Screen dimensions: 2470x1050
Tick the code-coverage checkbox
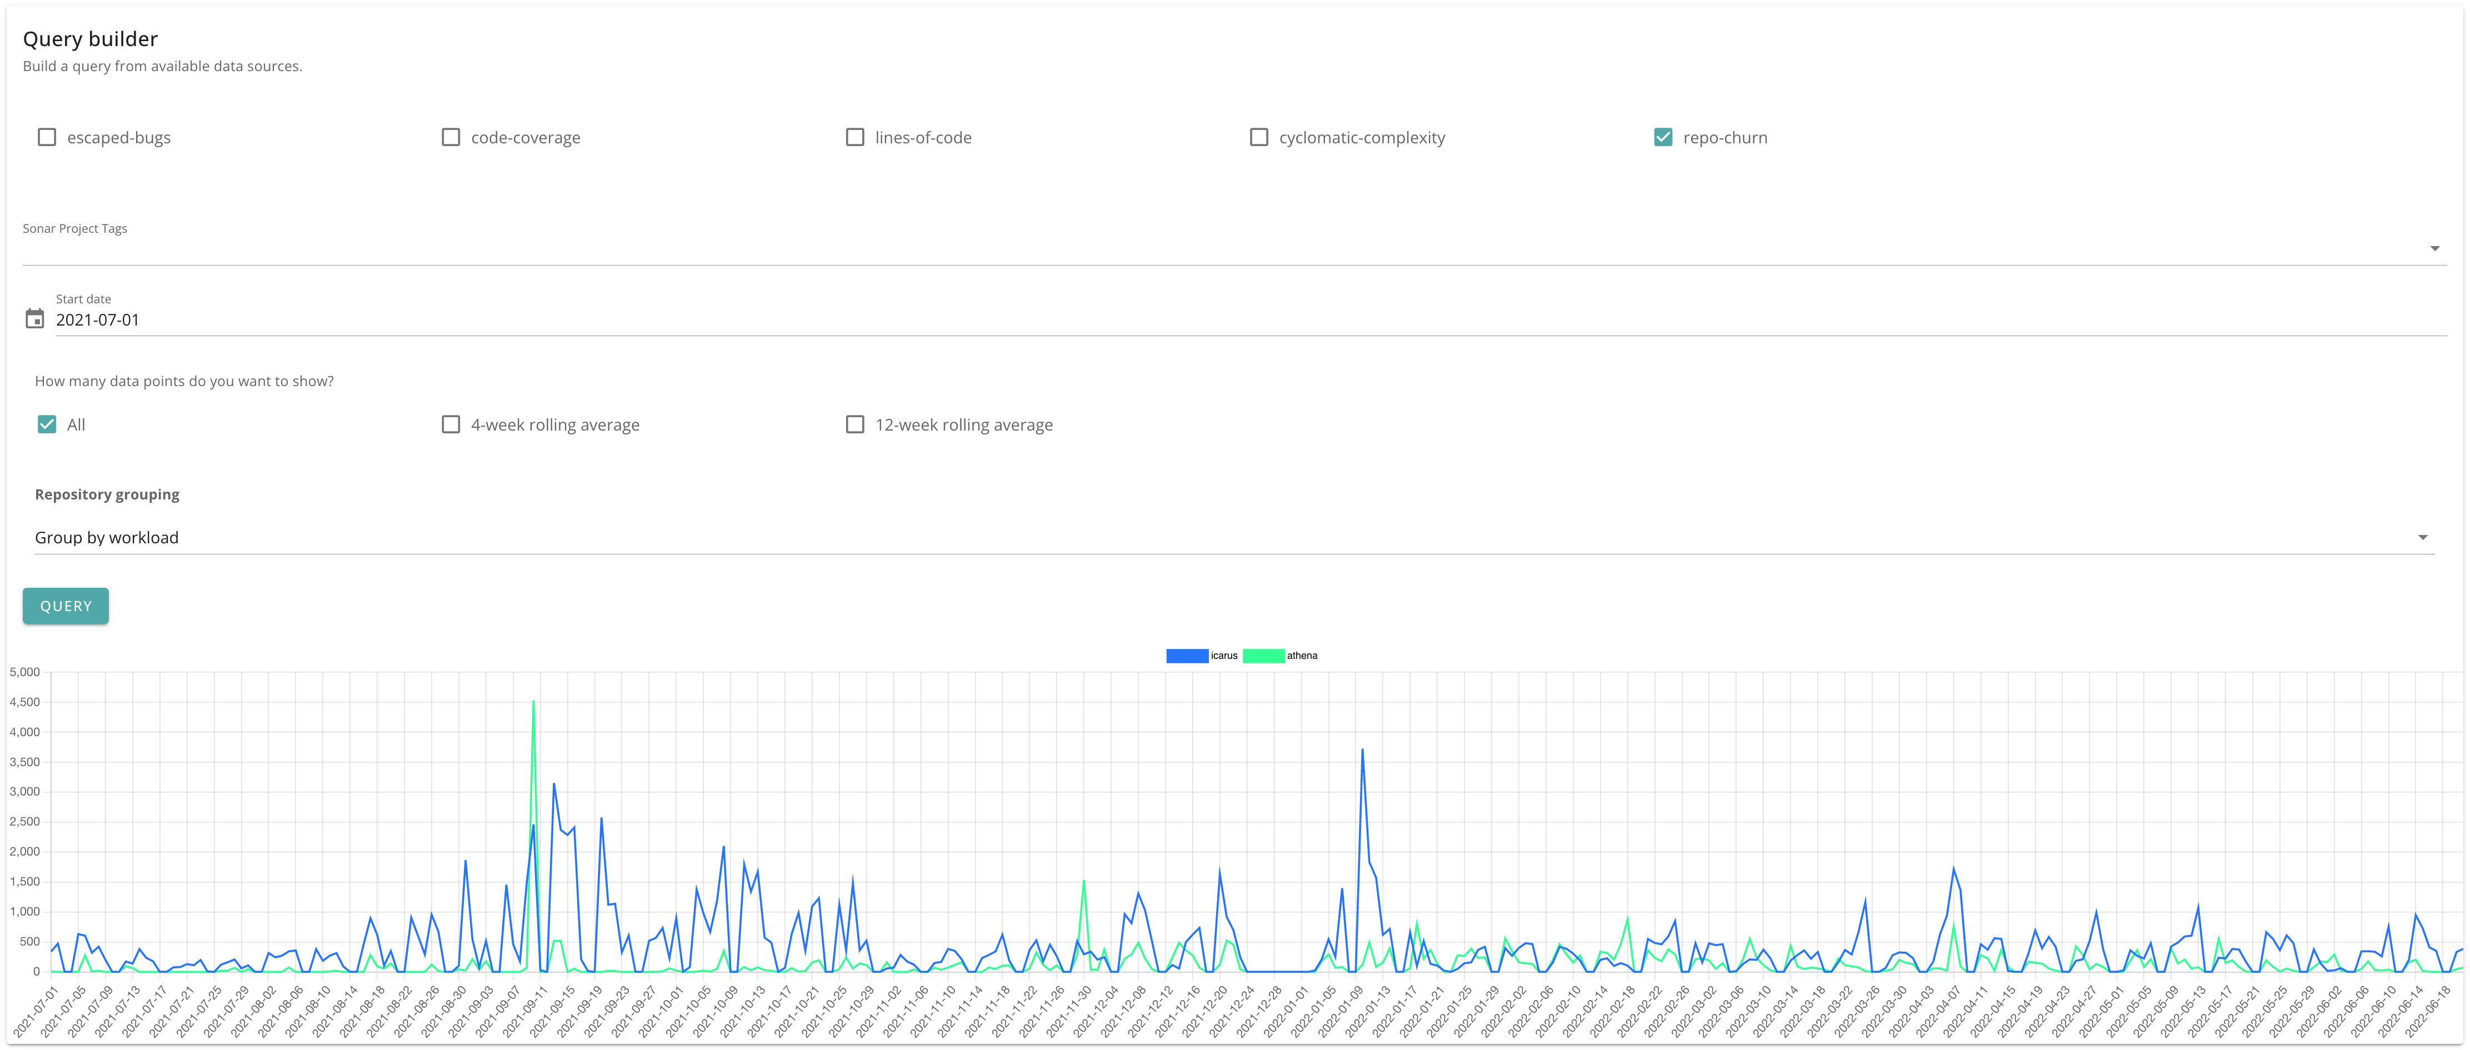pos(451,137)
